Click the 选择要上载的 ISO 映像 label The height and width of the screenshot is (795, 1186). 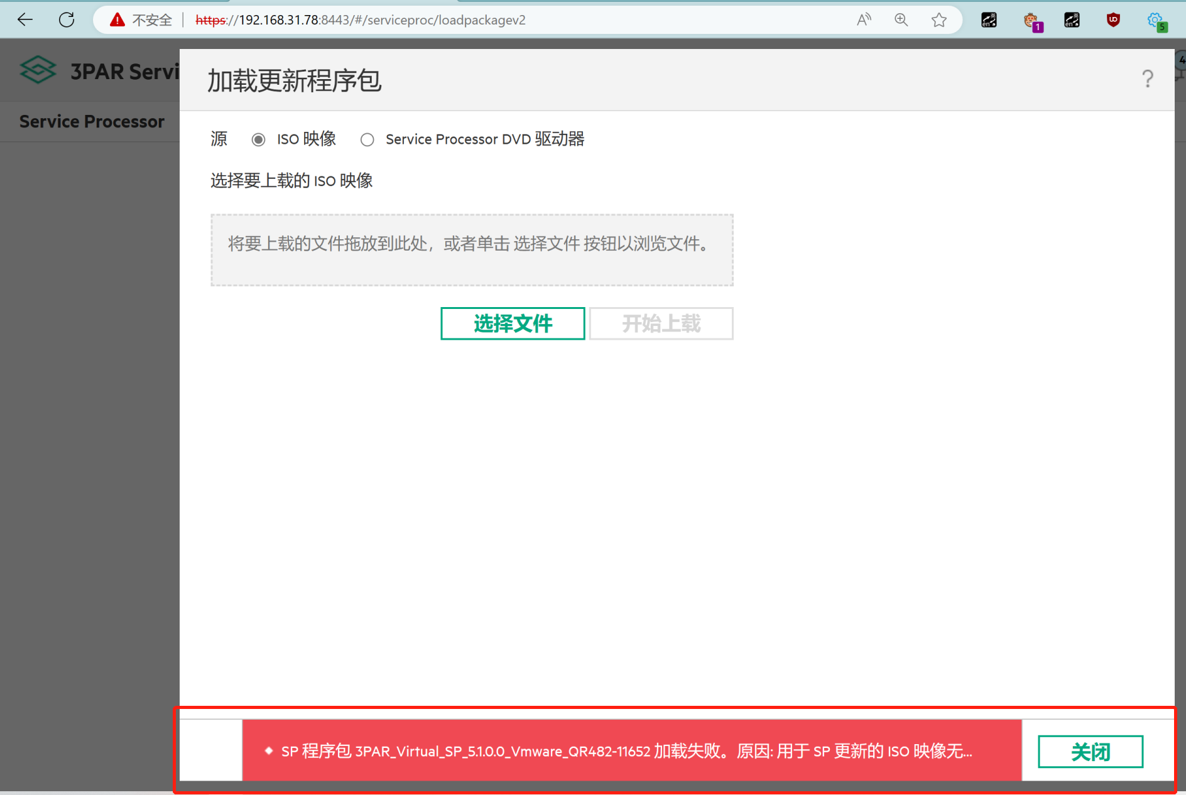[x=291, y=181]
